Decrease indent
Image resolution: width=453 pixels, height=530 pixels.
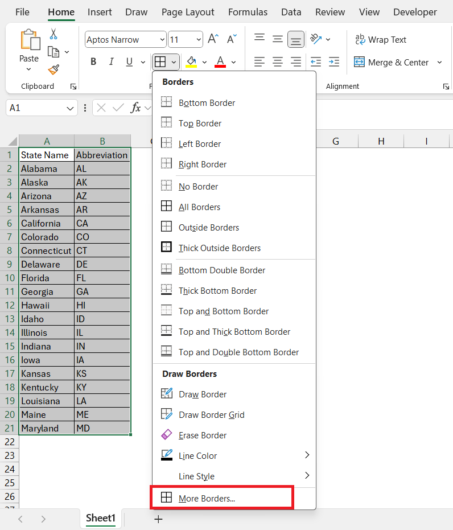tap(315, 62)
